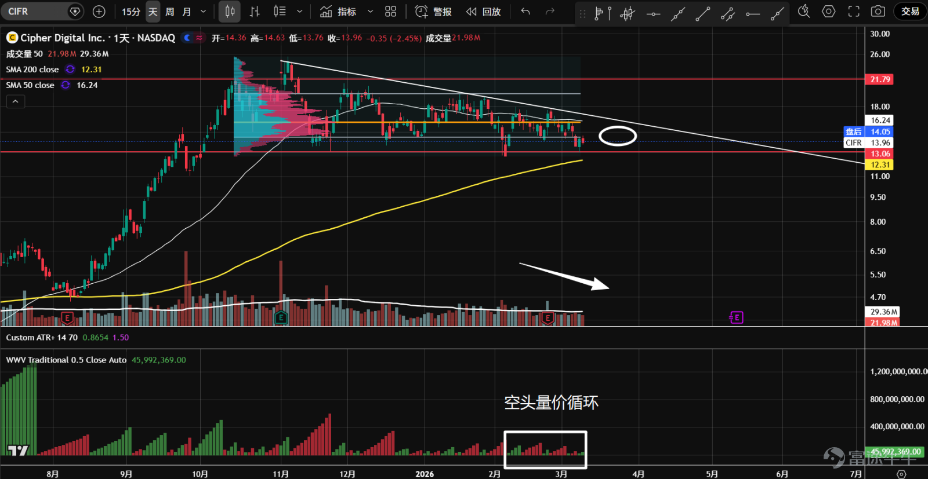The height and width of the screenshot is (479, 928).
Task: Switch to the 15分 timeframe
Action: [x=131, y=12]
